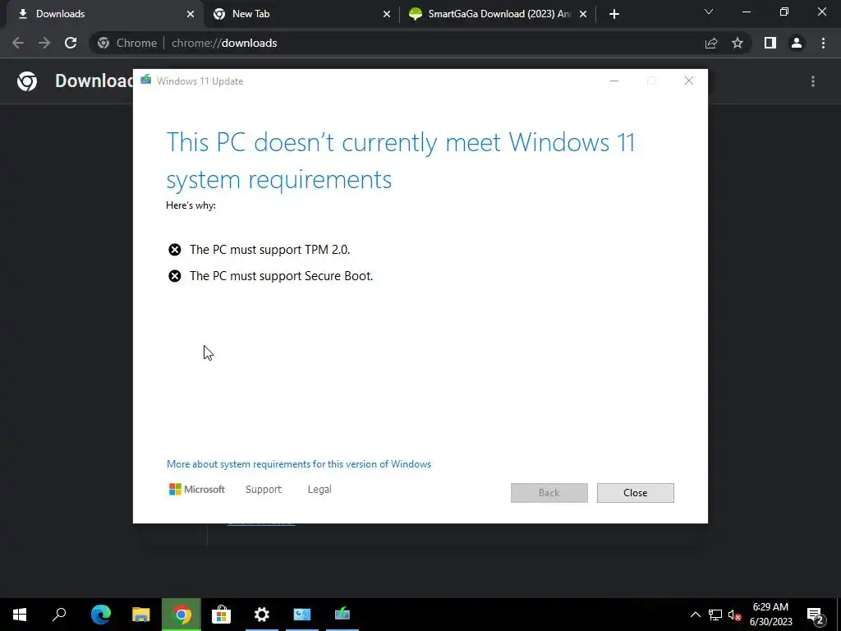This screenshot has width=841, height=631.
Task: Open the Windows Start menu
Action: pyautogui.click(x=20, y=615)
